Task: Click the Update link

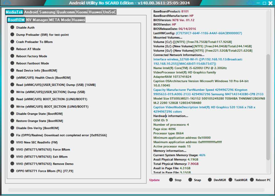Action: click(x=154, y=180)
